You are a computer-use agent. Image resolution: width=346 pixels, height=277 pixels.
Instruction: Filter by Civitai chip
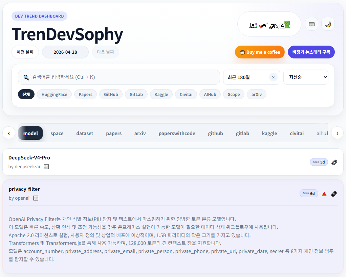186,94
